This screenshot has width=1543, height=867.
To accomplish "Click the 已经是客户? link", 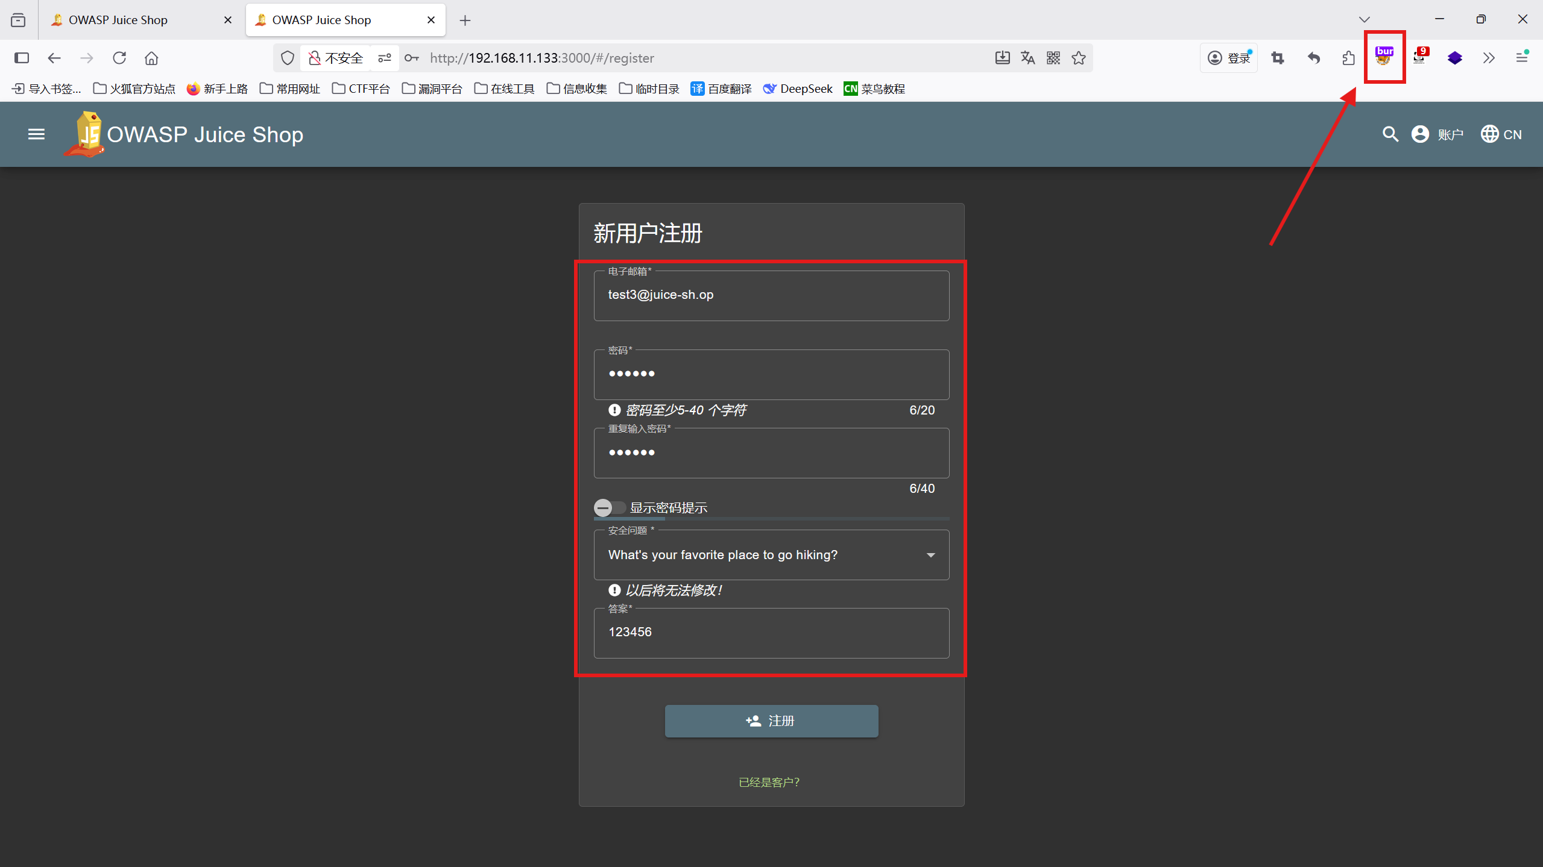I will click(769, 782).
